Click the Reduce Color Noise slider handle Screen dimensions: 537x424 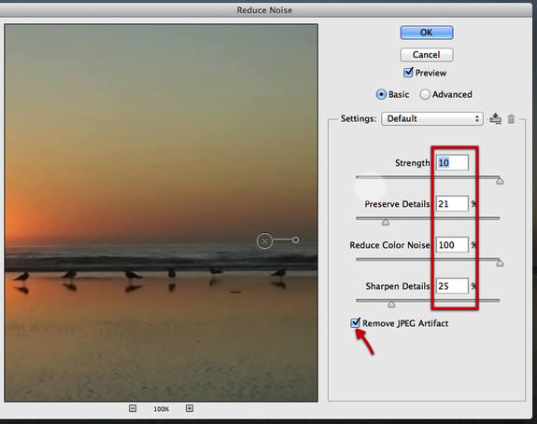(x=500, y=263)
